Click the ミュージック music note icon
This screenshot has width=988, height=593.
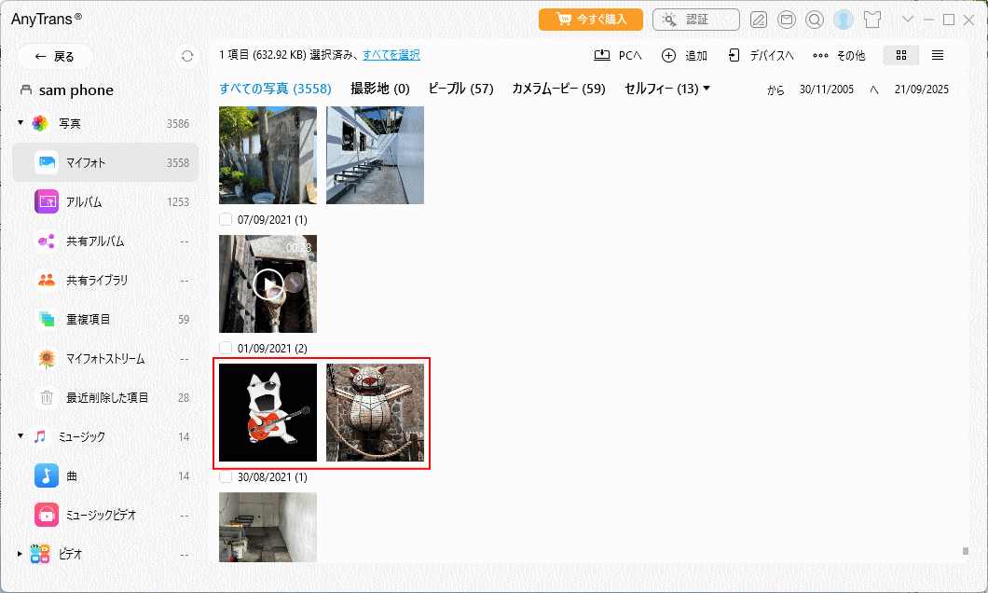point(40,436)
